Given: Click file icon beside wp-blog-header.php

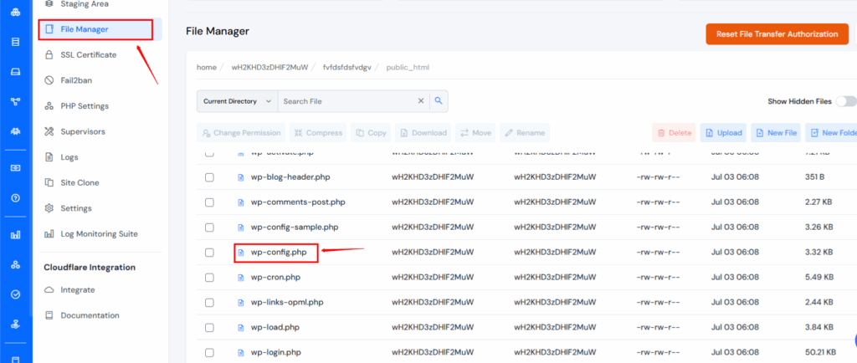Looking at the screenshot, I should (x=240, y=177).
